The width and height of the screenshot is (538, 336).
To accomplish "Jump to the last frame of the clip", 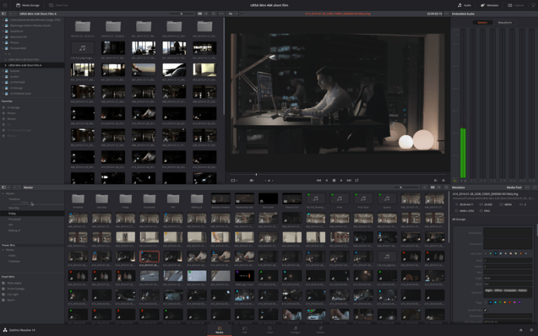I will click(349, 180).
